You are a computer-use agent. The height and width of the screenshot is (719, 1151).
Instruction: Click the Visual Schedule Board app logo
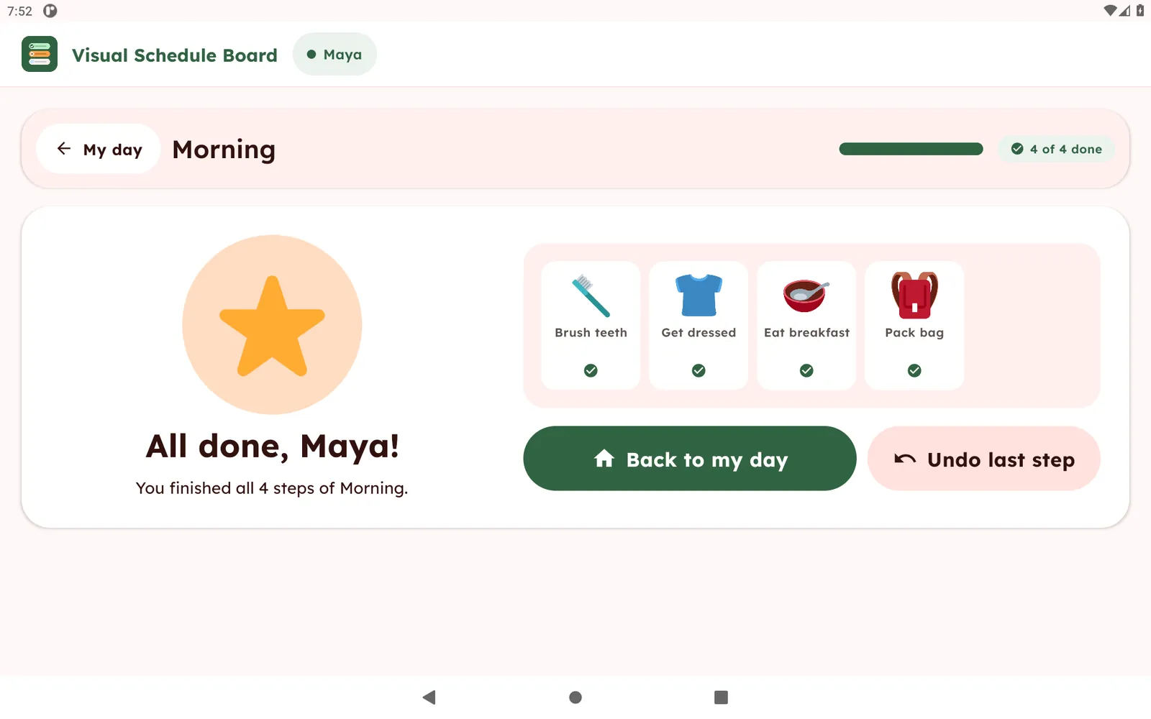[40, 54]
